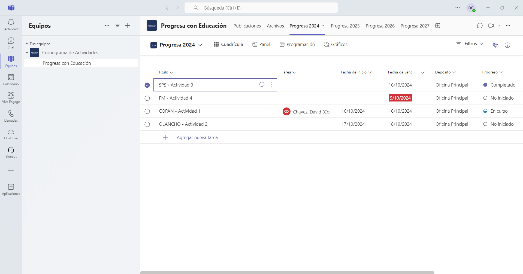The image size is (523, 274).
Task: Switch to Progresa 2027 tab
Action: (415, 26)
